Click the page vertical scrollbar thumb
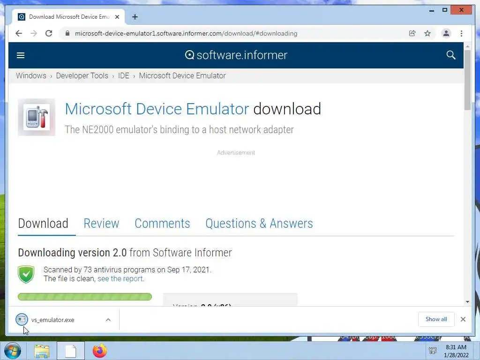The height and width of the screenshot is (360, 480). [467, 80]
